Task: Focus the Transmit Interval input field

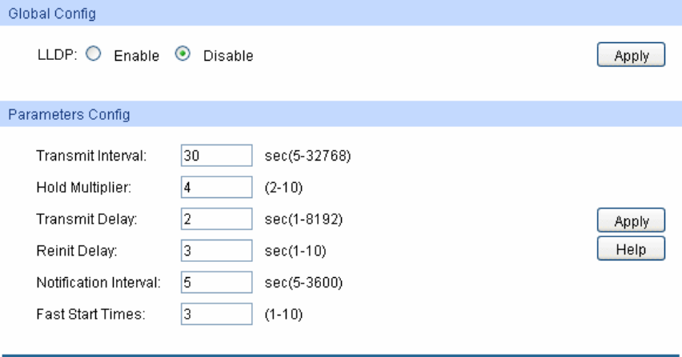Action: coord(217,155)
